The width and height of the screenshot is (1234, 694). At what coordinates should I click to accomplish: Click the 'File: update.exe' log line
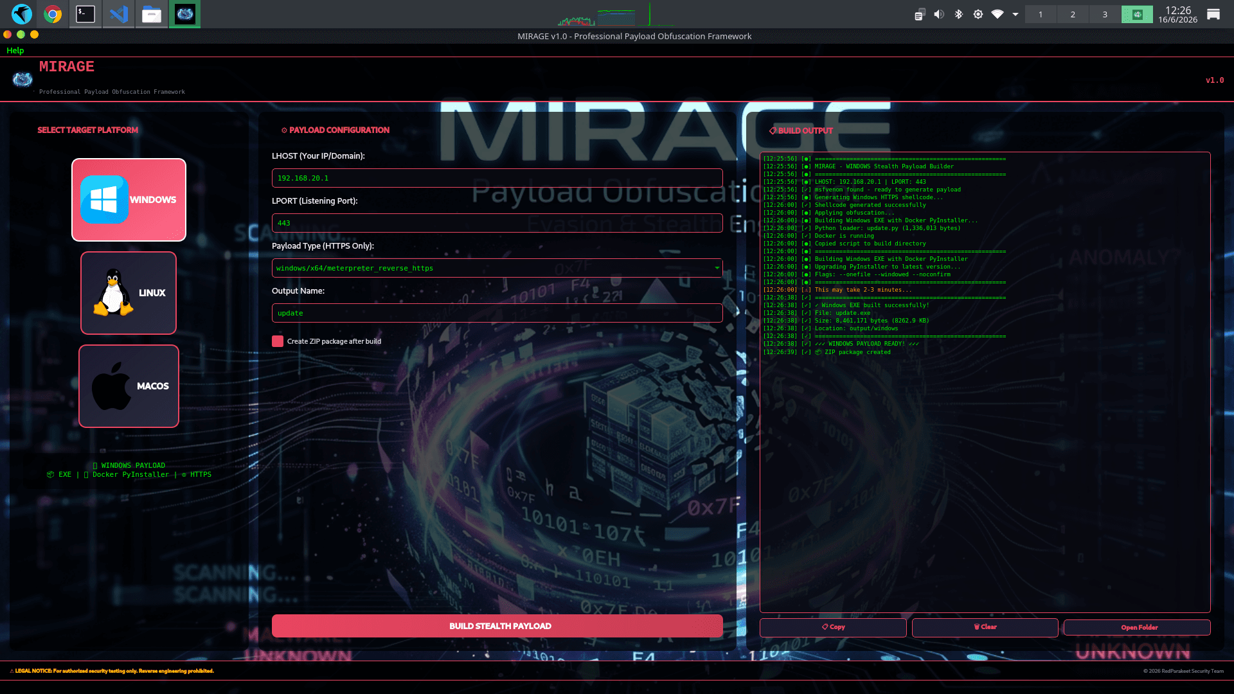coord(816,313)
